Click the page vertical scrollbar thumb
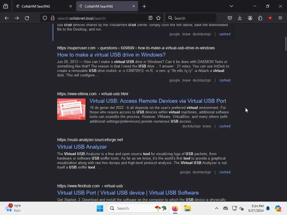 286,44
